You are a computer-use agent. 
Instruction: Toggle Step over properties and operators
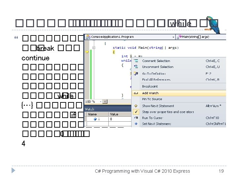tap(179, 112)
